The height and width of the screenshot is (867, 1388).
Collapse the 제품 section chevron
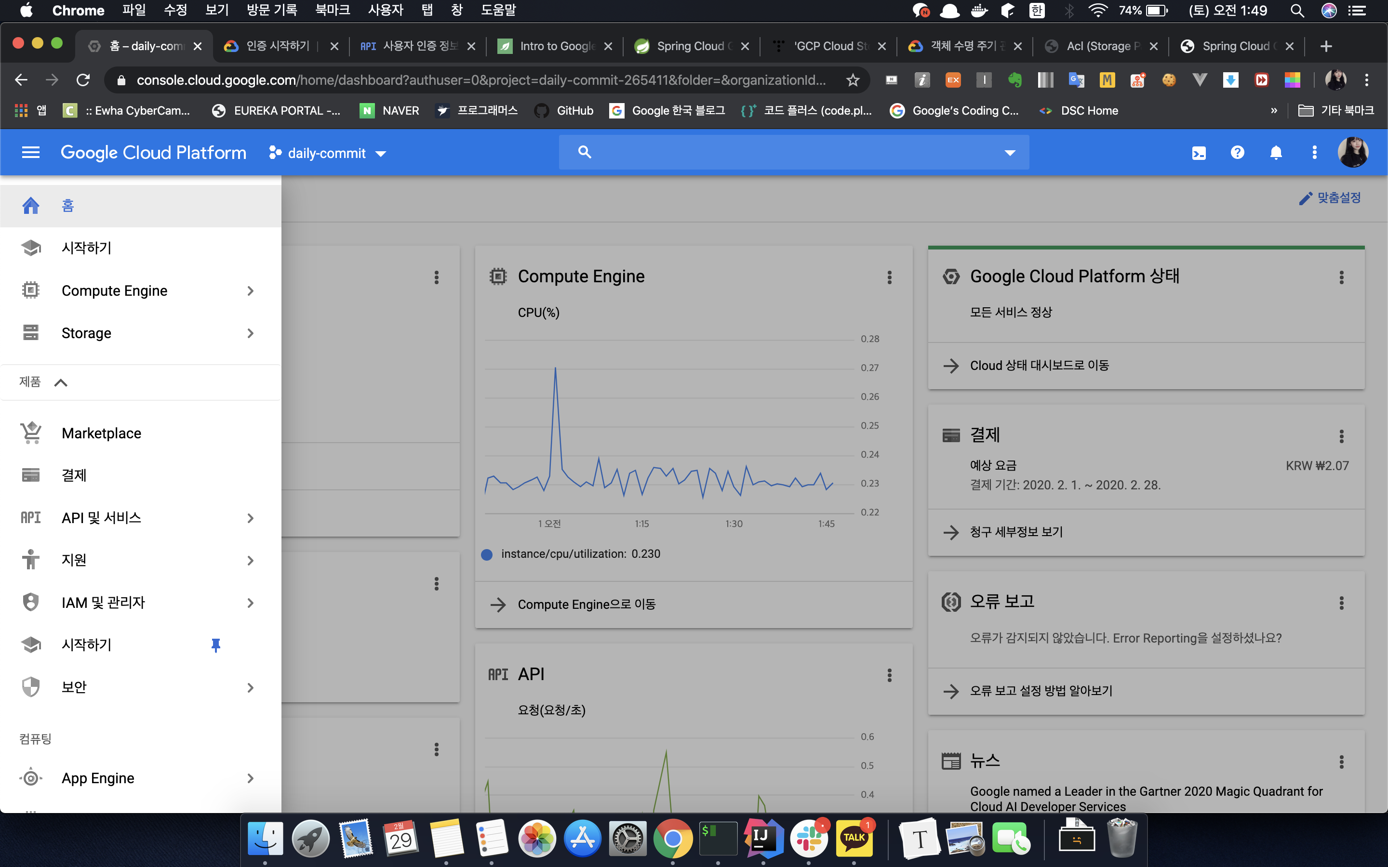(61, 382)
